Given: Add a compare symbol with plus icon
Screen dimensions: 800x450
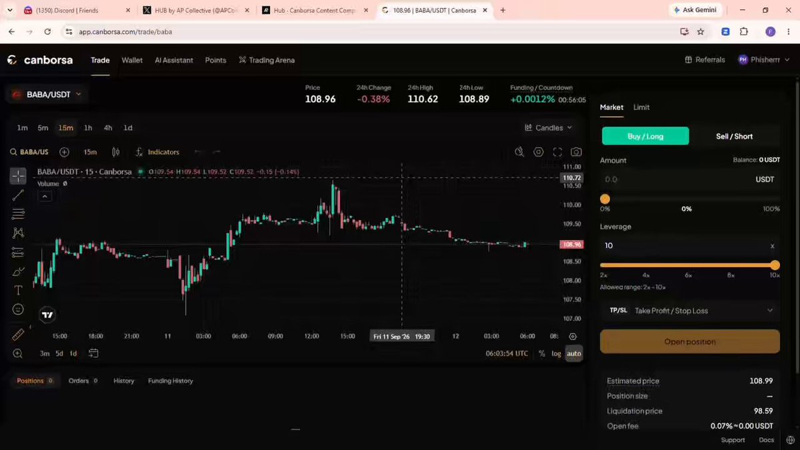Looking at the screenshot, I should [x=64, y=152].
